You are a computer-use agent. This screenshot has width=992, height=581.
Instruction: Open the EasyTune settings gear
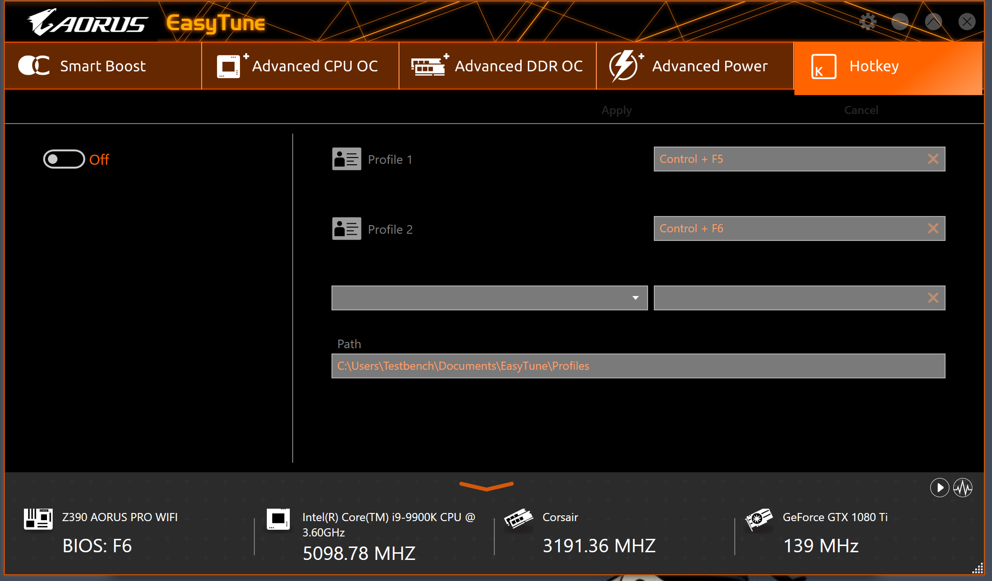click(867, 22)
